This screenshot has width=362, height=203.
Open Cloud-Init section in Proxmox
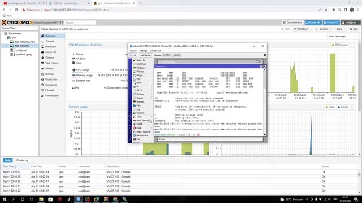click(53, 52)
